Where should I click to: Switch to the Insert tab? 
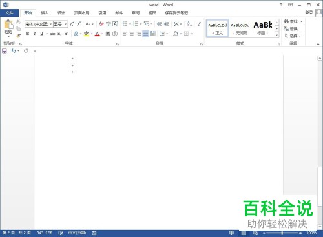pyautogui.click(x=45, y=13)
